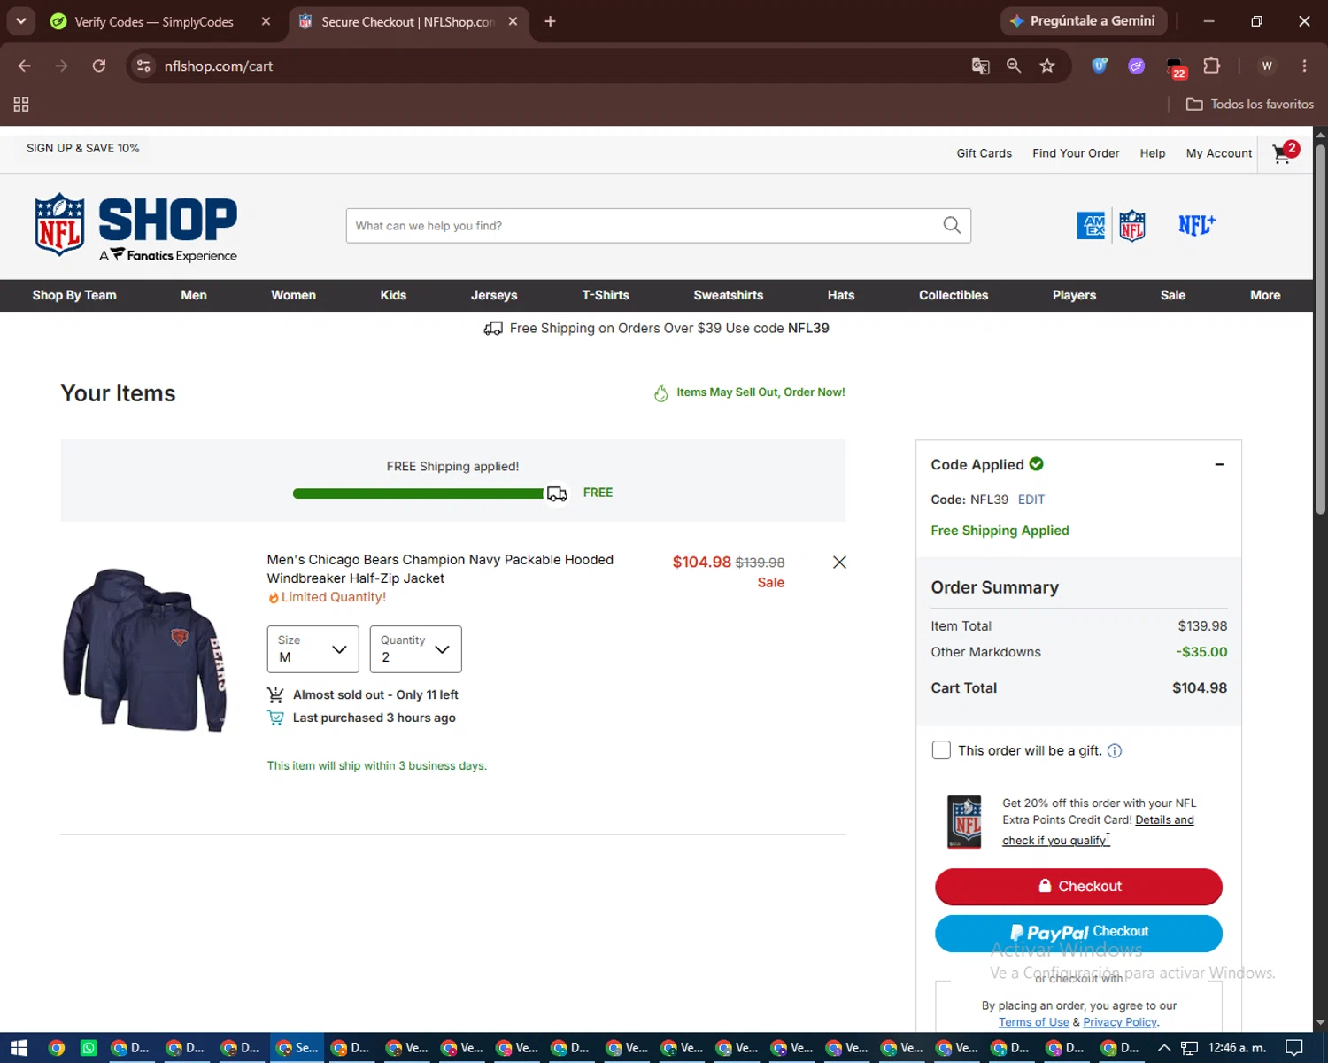Open the apps grid in bookmarks bar

(x=21, y=105)
